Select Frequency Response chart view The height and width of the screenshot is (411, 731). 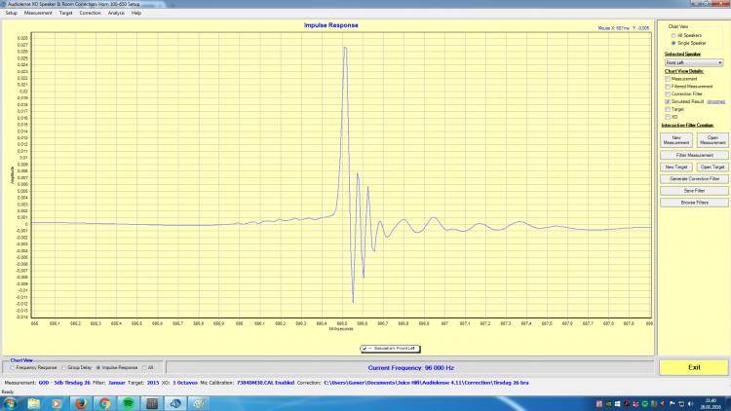point(13,368)
